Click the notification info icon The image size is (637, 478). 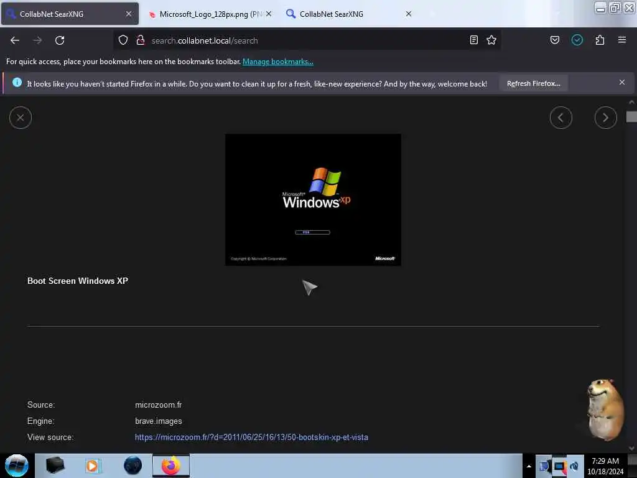[17, 83]
